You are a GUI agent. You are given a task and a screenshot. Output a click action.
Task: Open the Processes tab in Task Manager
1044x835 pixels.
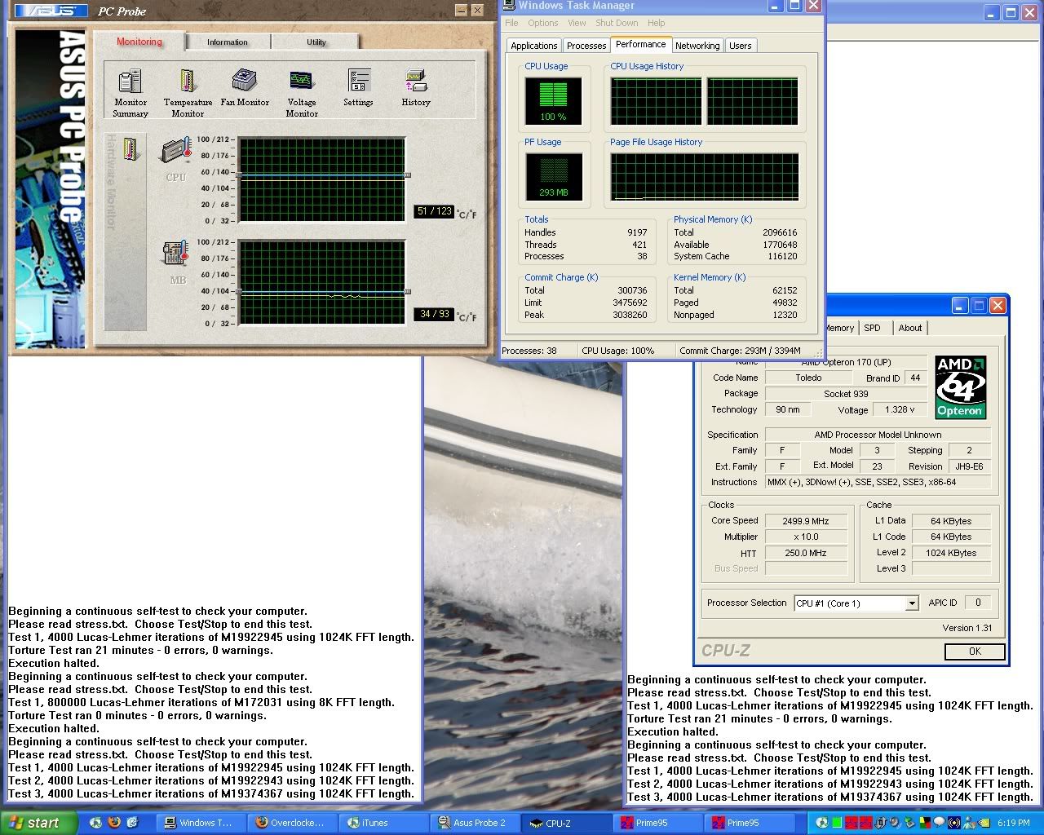(586, 46)
